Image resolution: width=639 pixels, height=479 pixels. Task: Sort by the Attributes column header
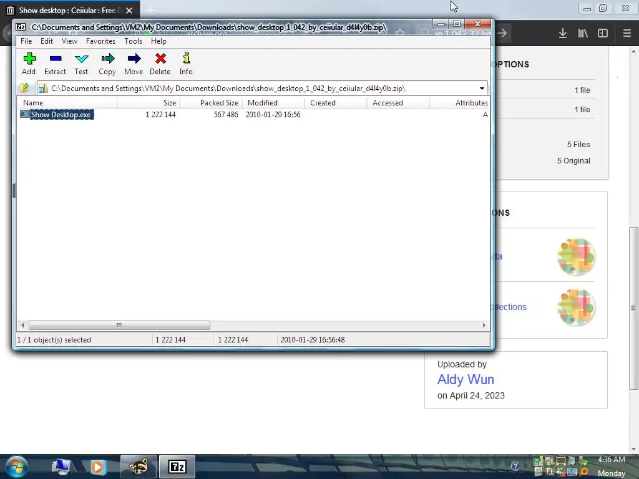[x=460, y=103]
